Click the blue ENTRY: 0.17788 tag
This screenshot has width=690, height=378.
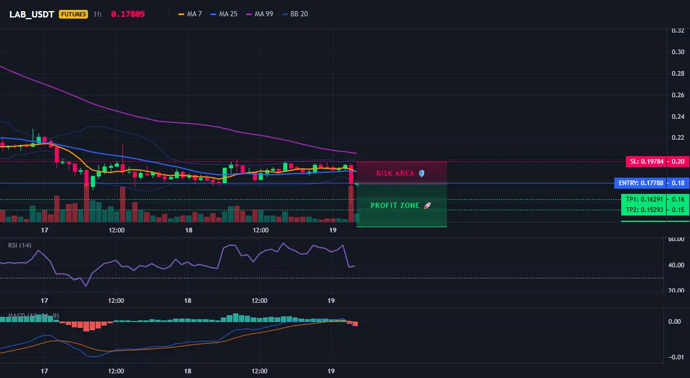click(640, 183)
